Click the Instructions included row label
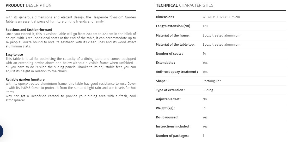Viewport: 293px width, 142px height. pyautogui.click(x=173, y=126)
